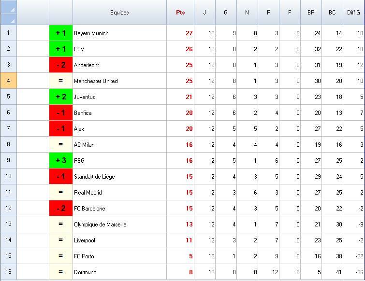
Task: Click the Manchester United team cell
Action: coord(119,81)
